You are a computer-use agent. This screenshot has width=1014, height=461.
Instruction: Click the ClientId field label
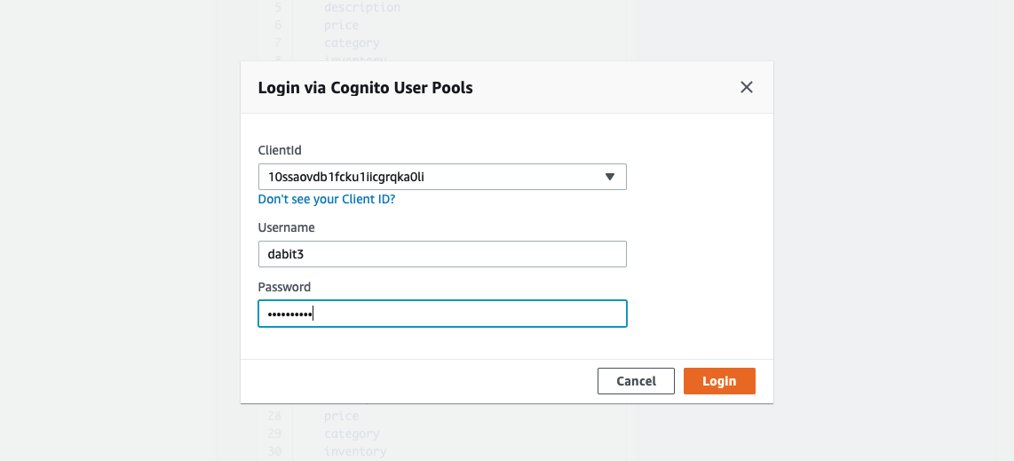tap(280, 151)
